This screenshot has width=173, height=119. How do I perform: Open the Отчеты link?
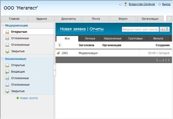(x=97, y=29)
